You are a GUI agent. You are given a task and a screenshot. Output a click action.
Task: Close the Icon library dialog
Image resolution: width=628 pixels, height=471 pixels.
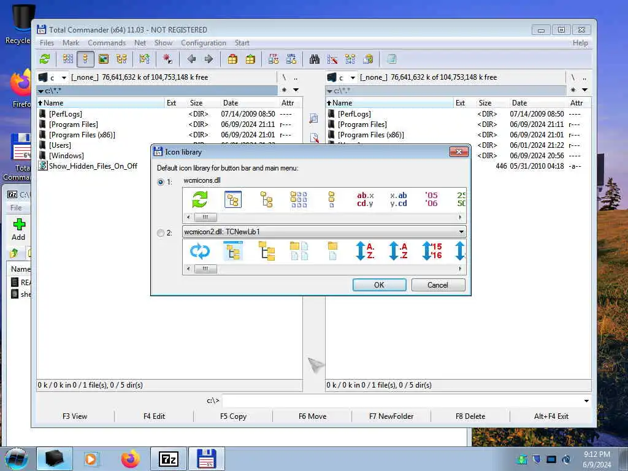[x=459, y=151]
